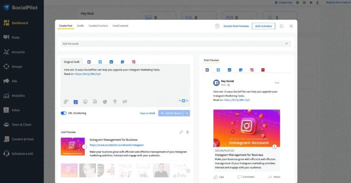Click Share on the post preview
The height and width of the screenshot is (183, 351).
coord(274,177)
